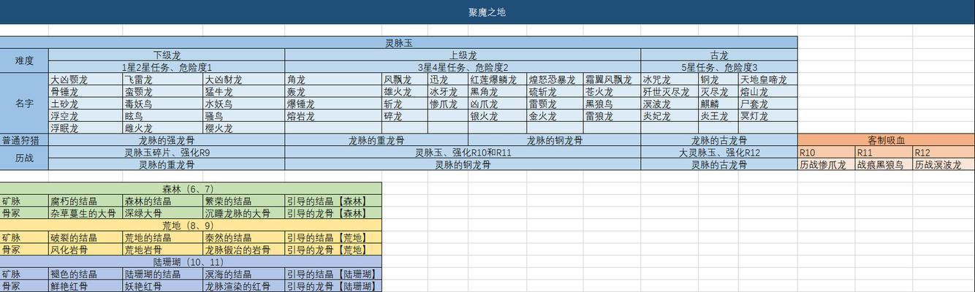Click cell 3星4星任务、危险度2
The height and width of the screenshot is (292, 975).
pyautogui.click(x=463, y=66)
